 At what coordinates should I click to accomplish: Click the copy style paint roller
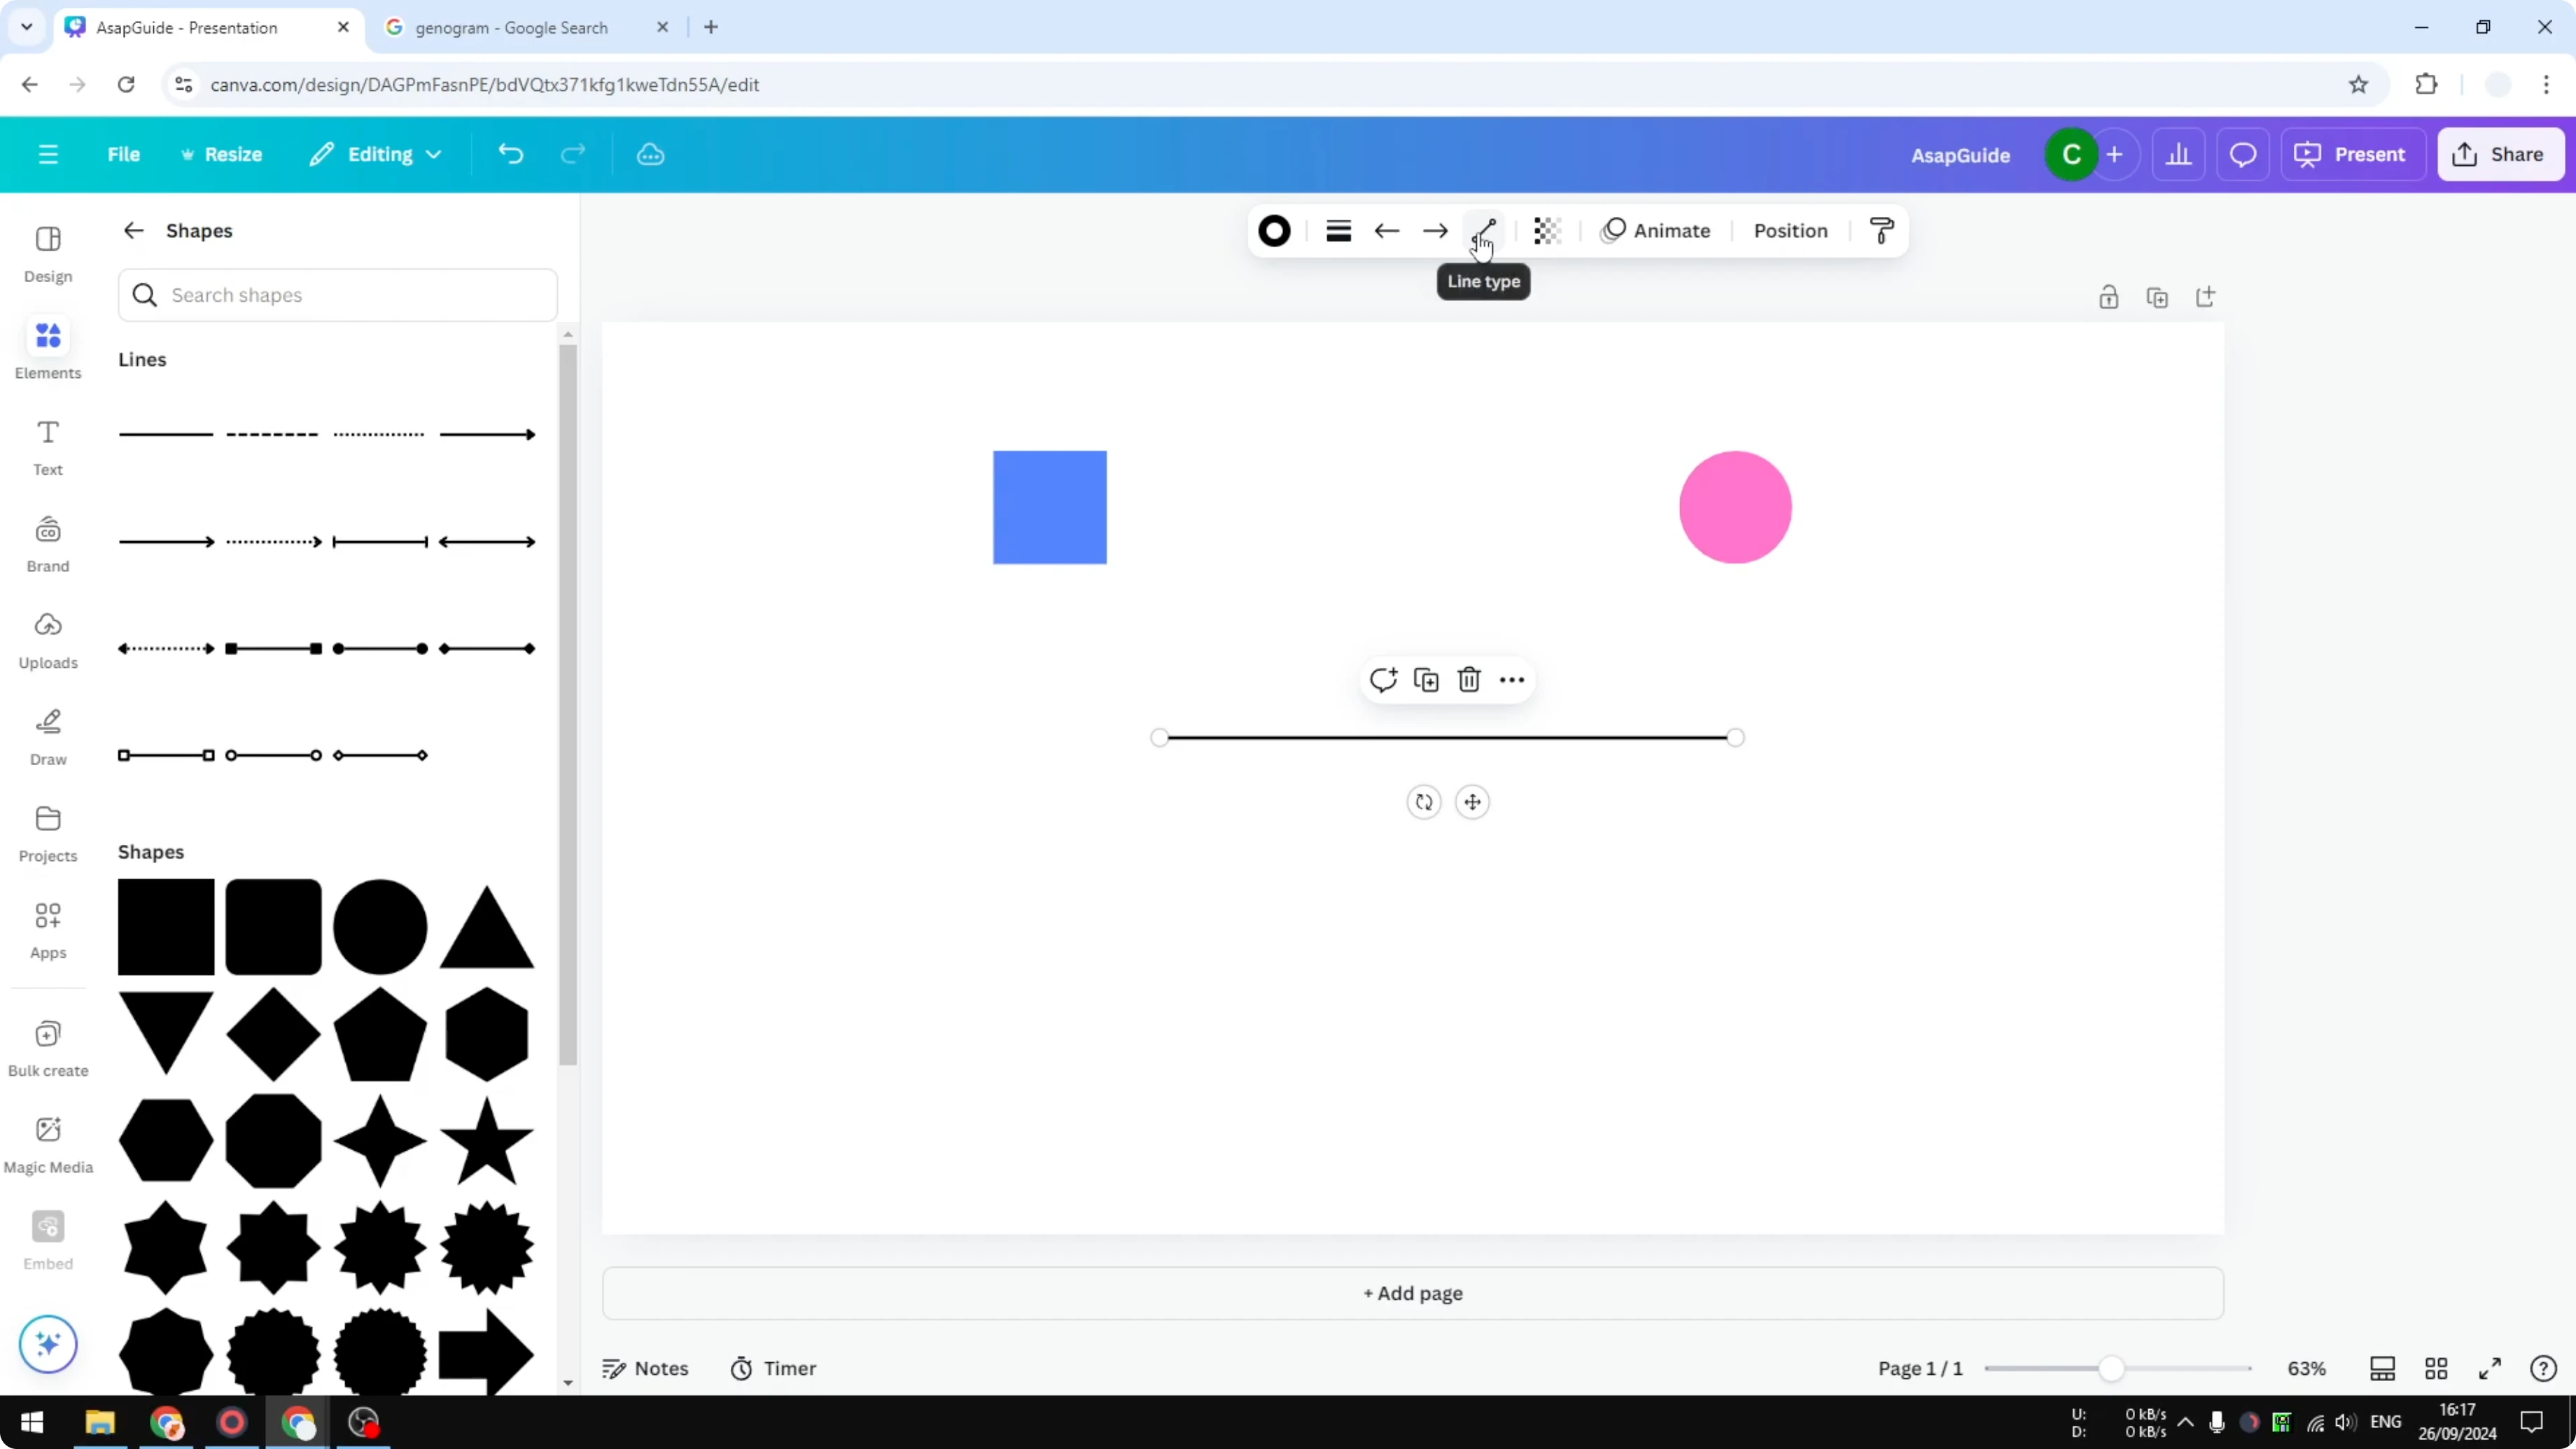click(1881, 231)
